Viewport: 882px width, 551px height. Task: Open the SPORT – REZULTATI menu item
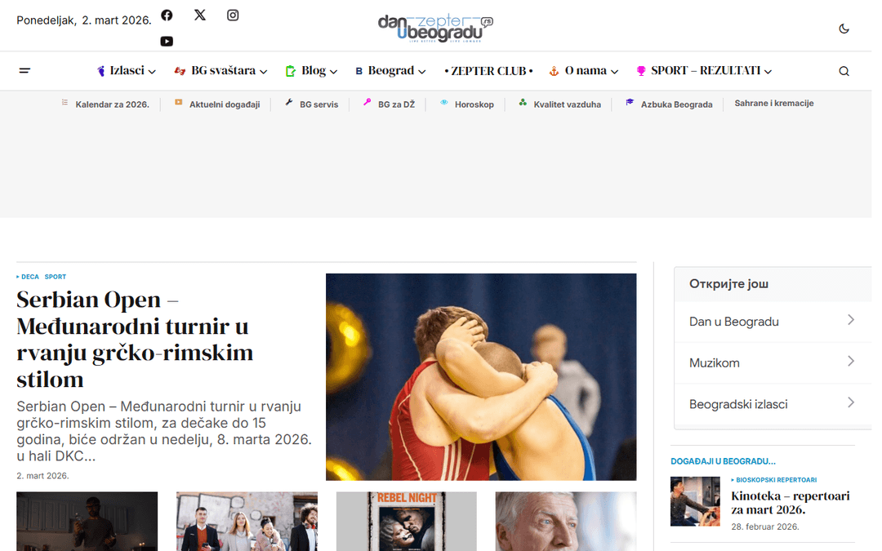(x=706, y=71)
